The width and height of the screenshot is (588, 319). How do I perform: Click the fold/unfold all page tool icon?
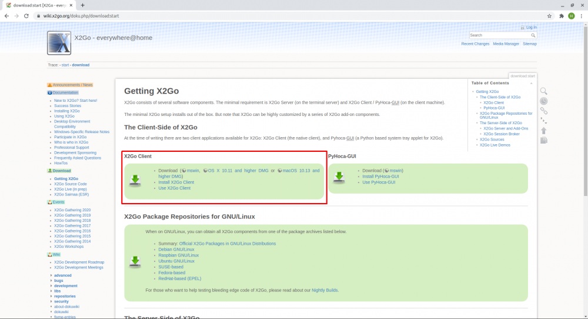click(x=544, y=121)
